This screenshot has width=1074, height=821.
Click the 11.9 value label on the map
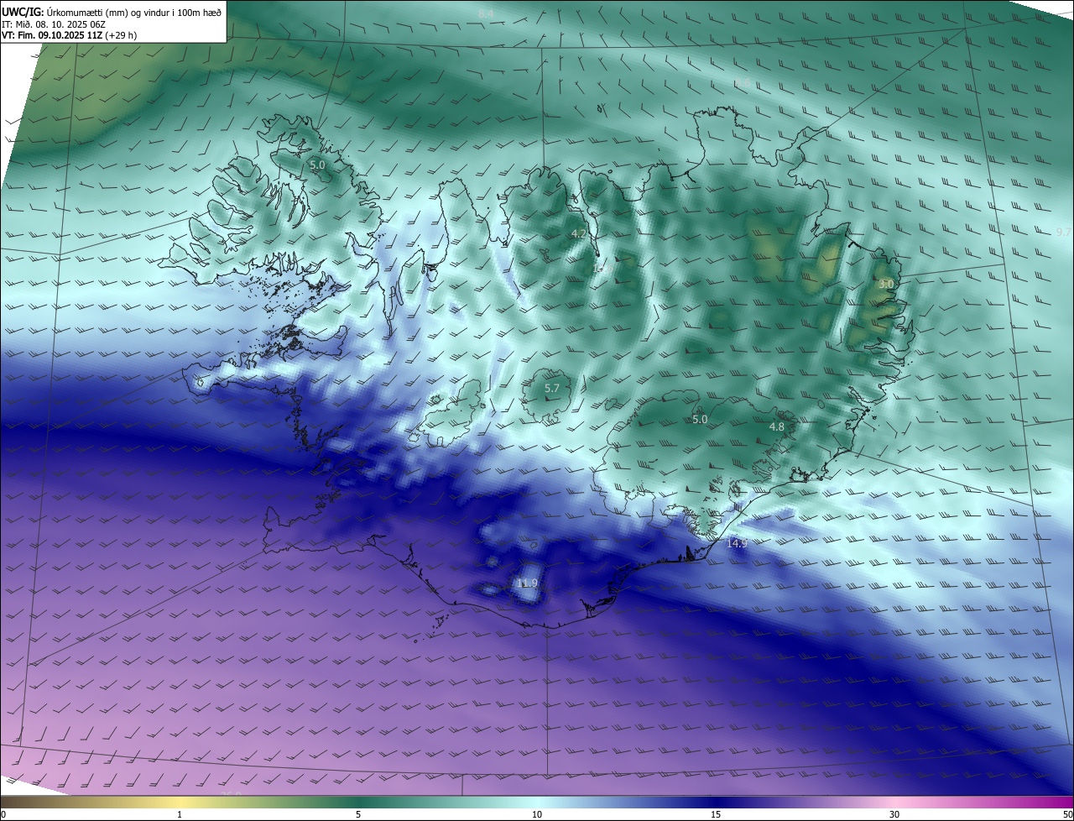point(527,583)
